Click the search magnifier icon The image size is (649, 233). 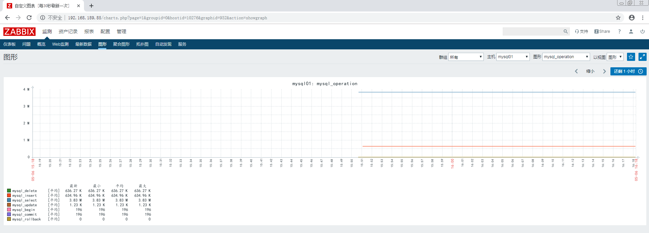(565, 31)
